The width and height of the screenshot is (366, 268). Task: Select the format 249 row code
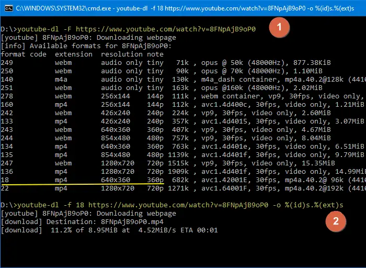(7, 63)
